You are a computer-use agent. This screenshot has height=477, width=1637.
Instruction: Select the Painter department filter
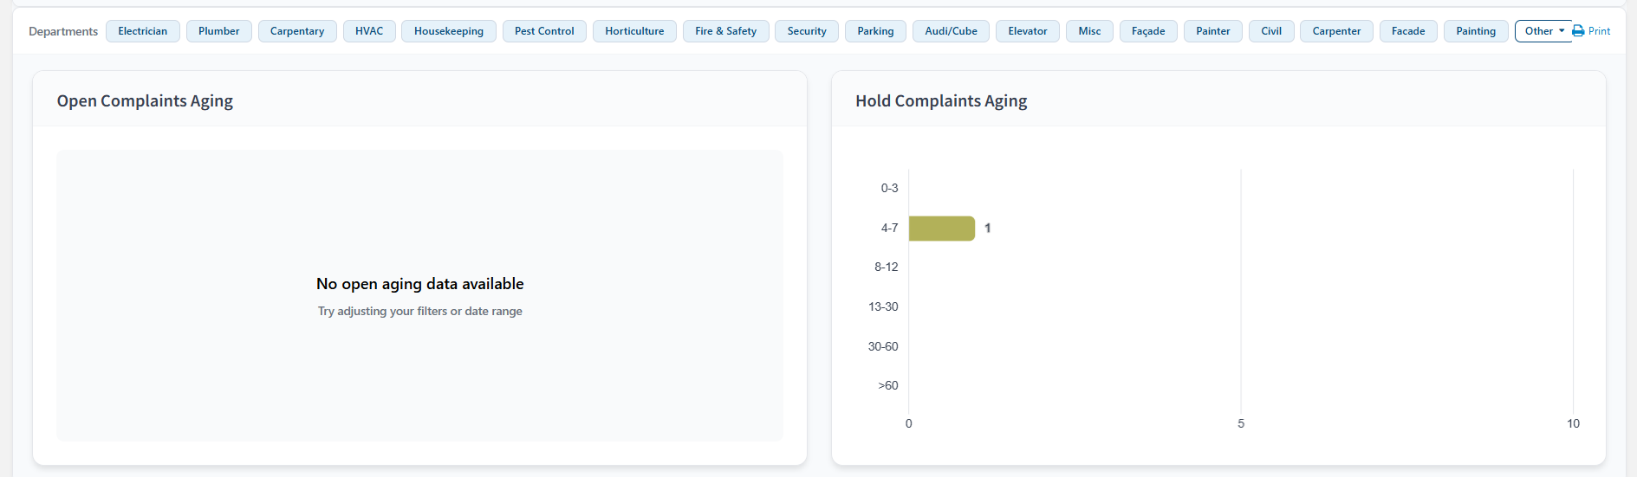click(1212, 31)
